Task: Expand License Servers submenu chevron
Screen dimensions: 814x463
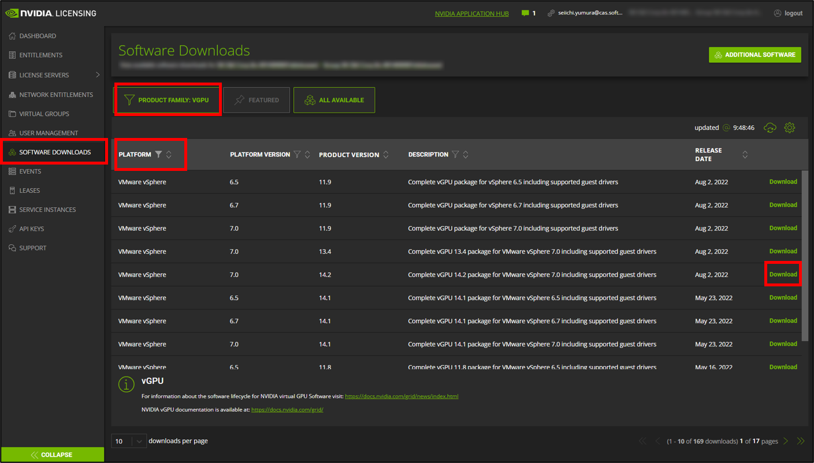Action: 98,75
